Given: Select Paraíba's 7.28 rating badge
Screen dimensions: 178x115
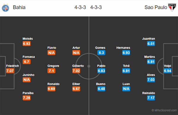Looking at the screenshot, I should click(27, 98).
